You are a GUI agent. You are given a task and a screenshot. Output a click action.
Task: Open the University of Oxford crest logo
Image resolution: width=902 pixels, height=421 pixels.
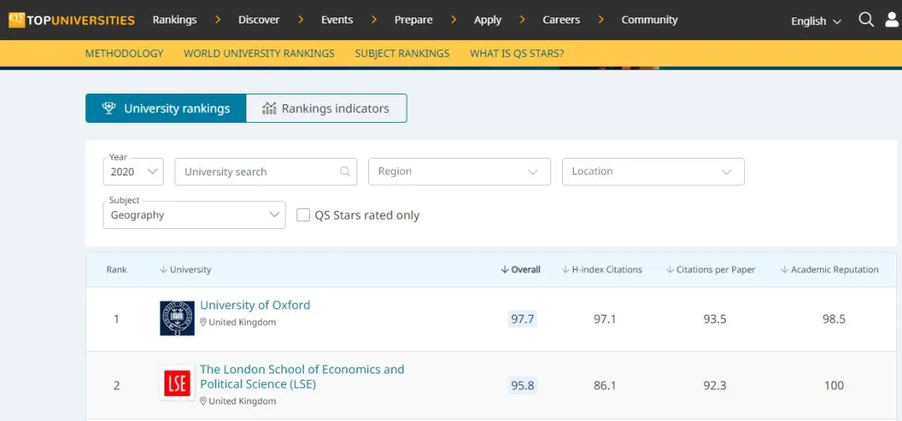176,318
